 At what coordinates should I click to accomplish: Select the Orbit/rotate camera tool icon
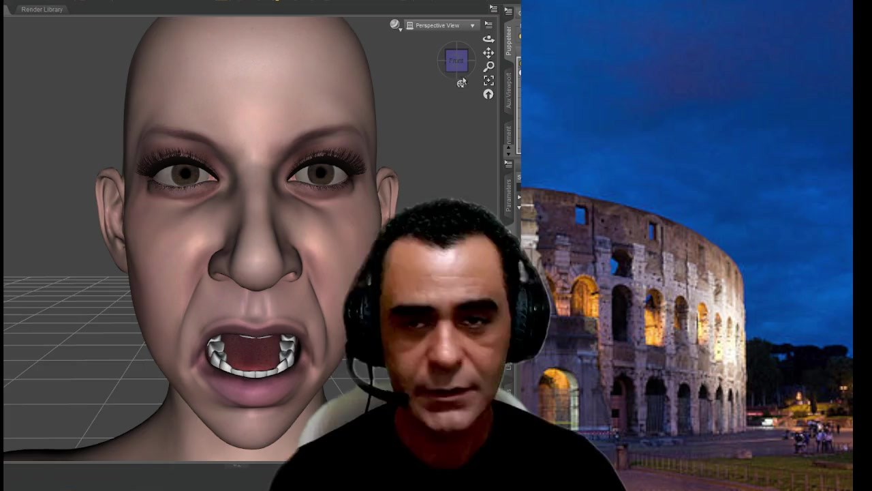point(488,39)
